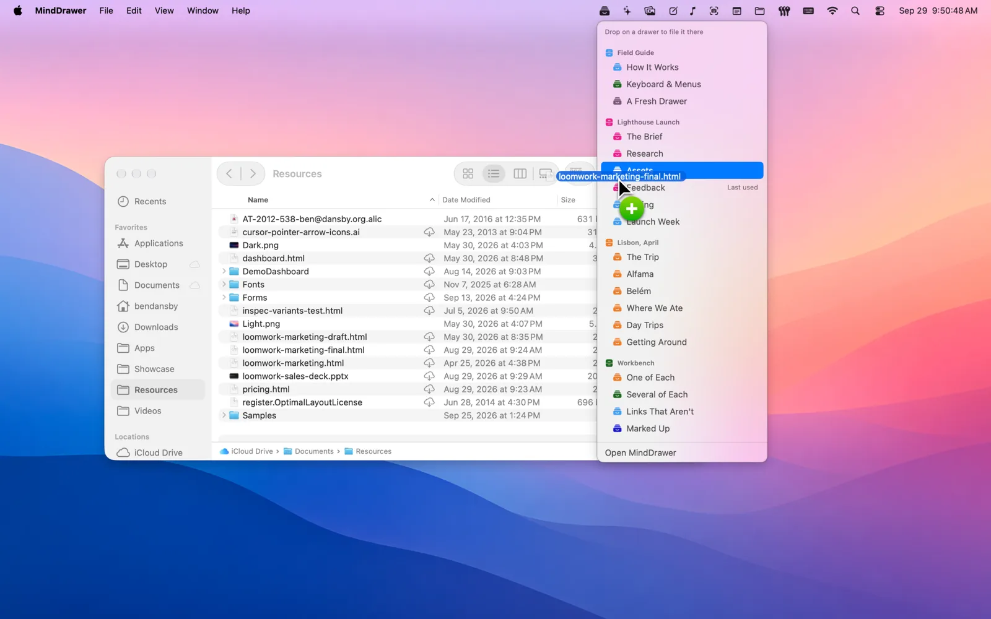Choose the Where We Ate drawer
Screen dimensions: 991x619
pos(682,308)
